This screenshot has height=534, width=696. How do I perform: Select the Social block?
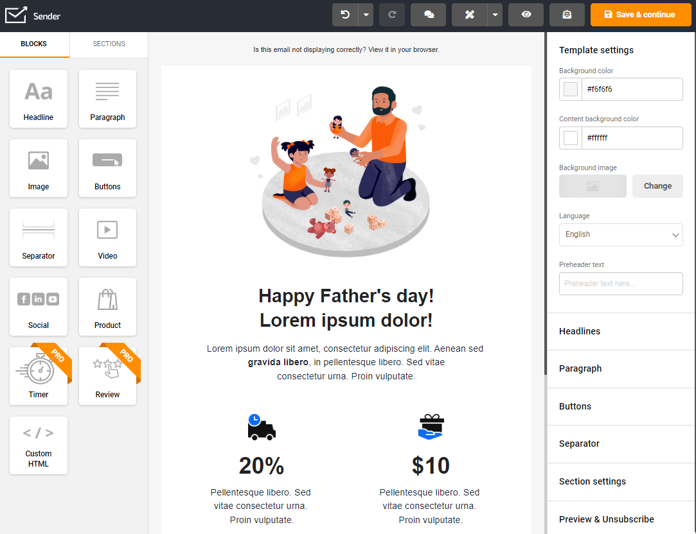(38, 307)
